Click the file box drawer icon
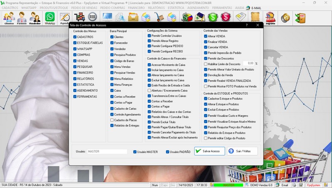Viewport: 332px width, 188px height. pos(133,17)
